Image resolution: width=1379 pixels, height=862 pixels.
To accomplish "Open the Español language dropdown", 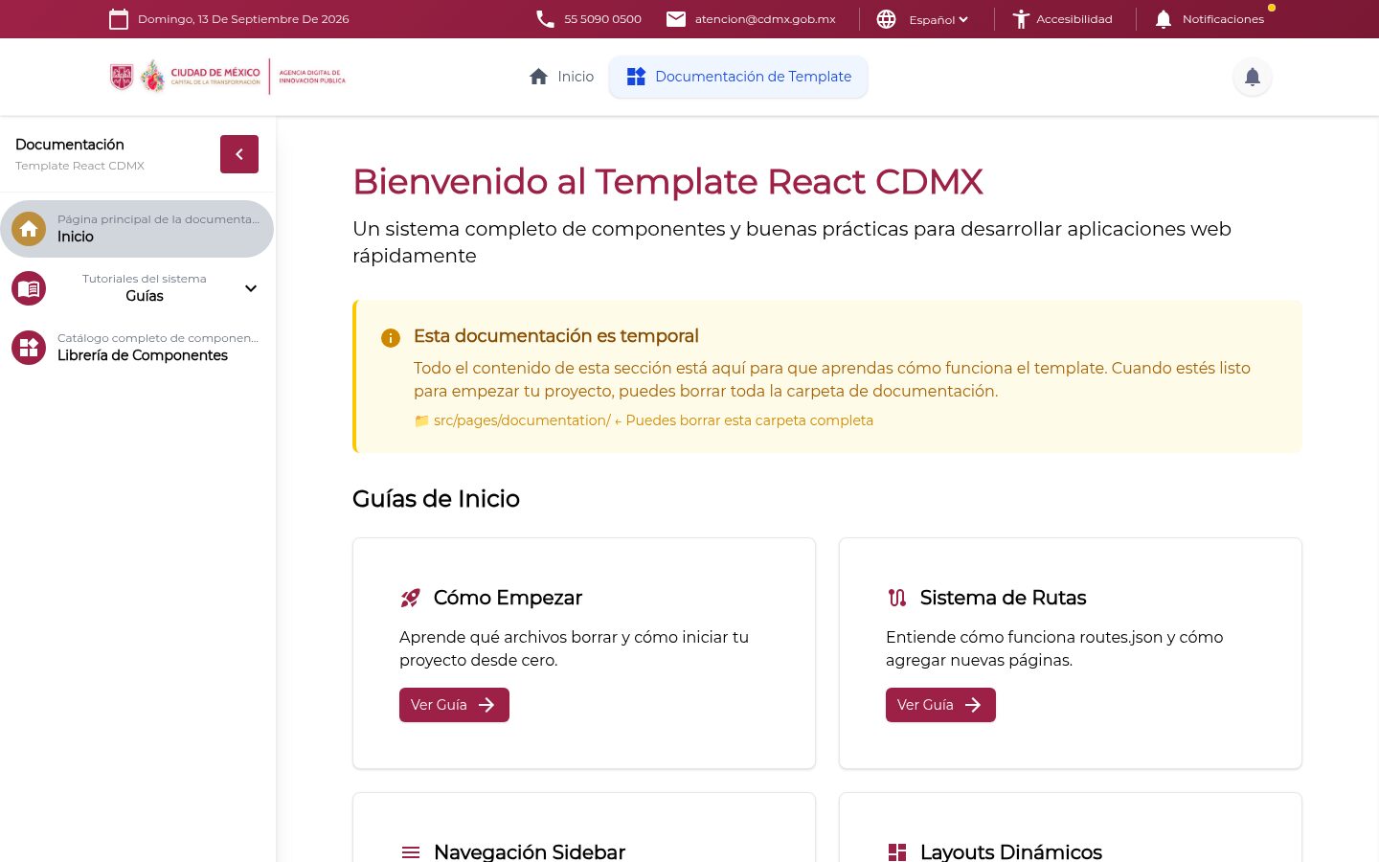I will click(938, 19).
